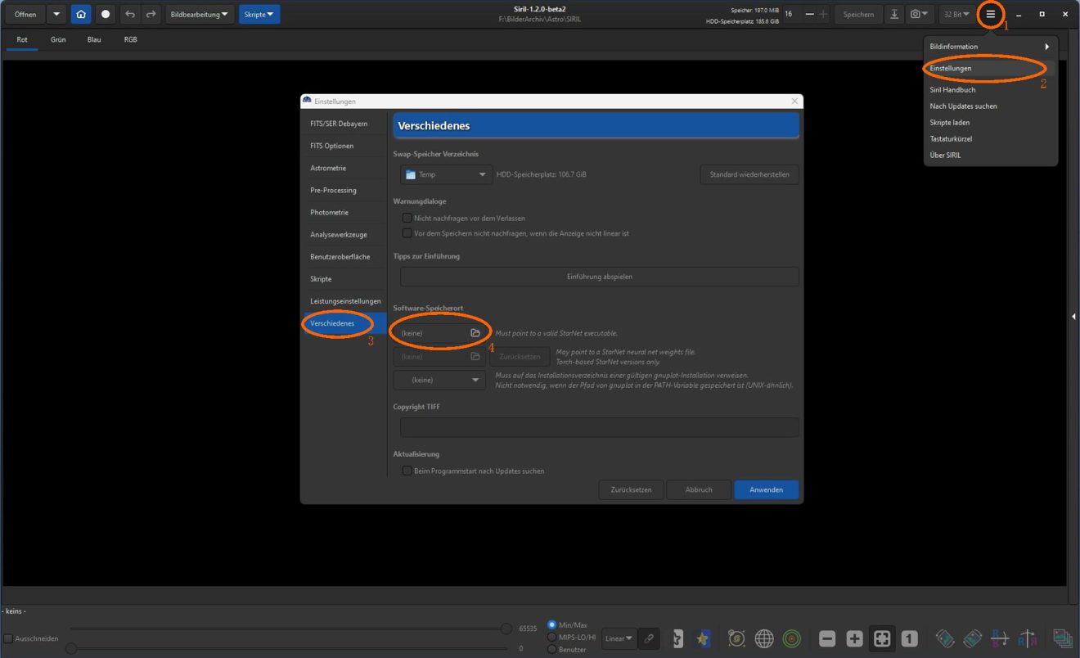Click the zoom in plus icon
This screenshot has width=1080, height=658.
(x=854, y=639)
